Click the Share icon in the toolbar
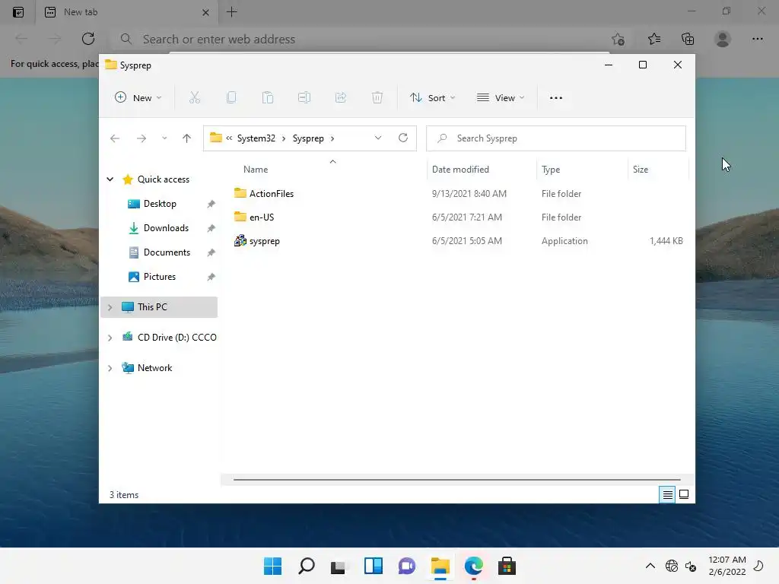Screen dimensions: 779x584 341,98
